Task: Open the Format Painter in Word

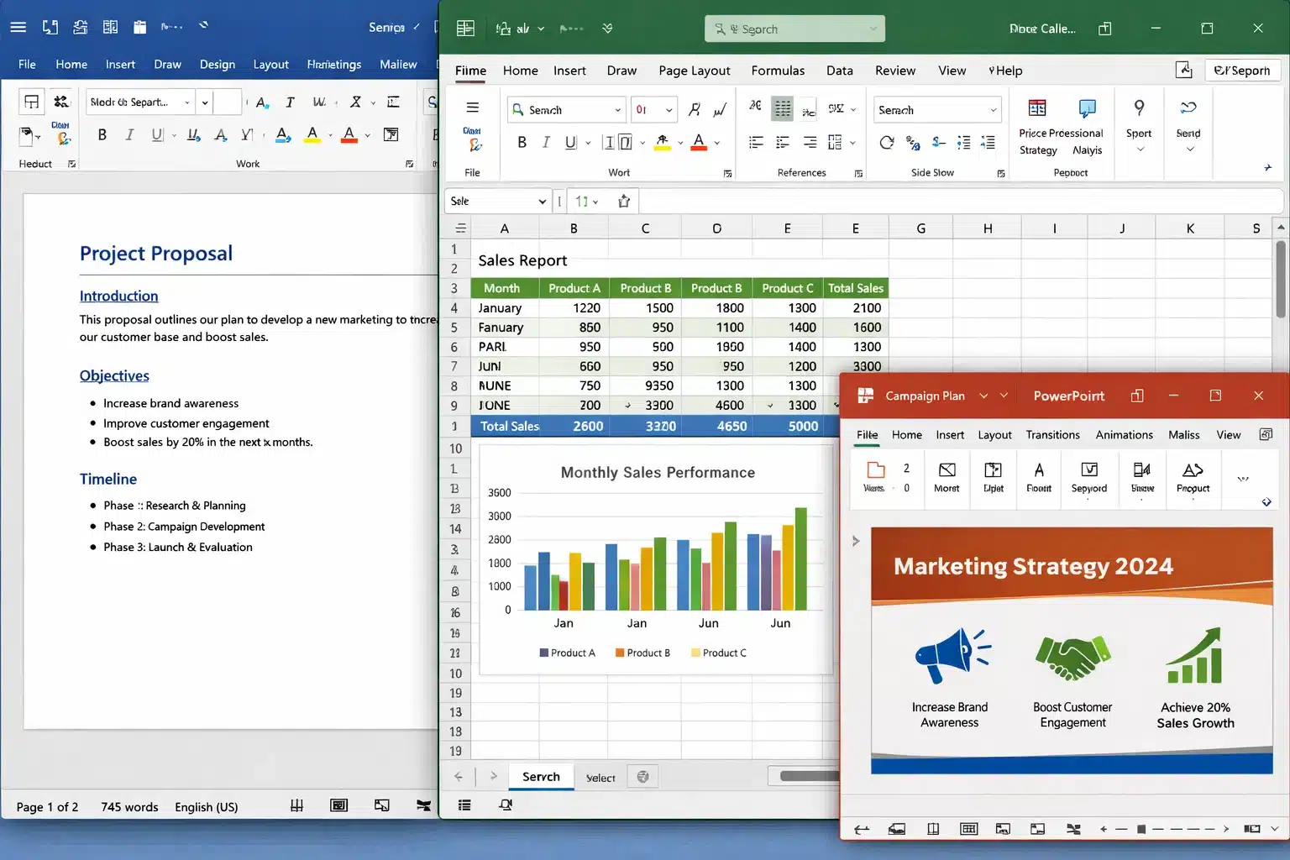Action: (62, 138)
